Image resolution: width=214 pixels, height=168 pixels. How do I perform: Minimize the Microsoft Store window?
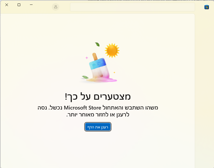[31, 5]
